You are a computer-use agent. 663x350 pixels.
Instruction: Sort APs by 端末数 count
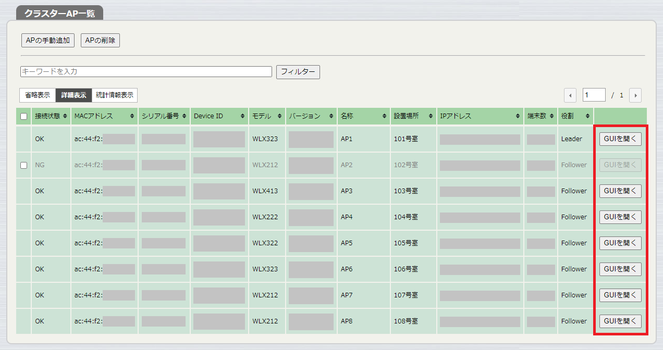tap(552, 116)
